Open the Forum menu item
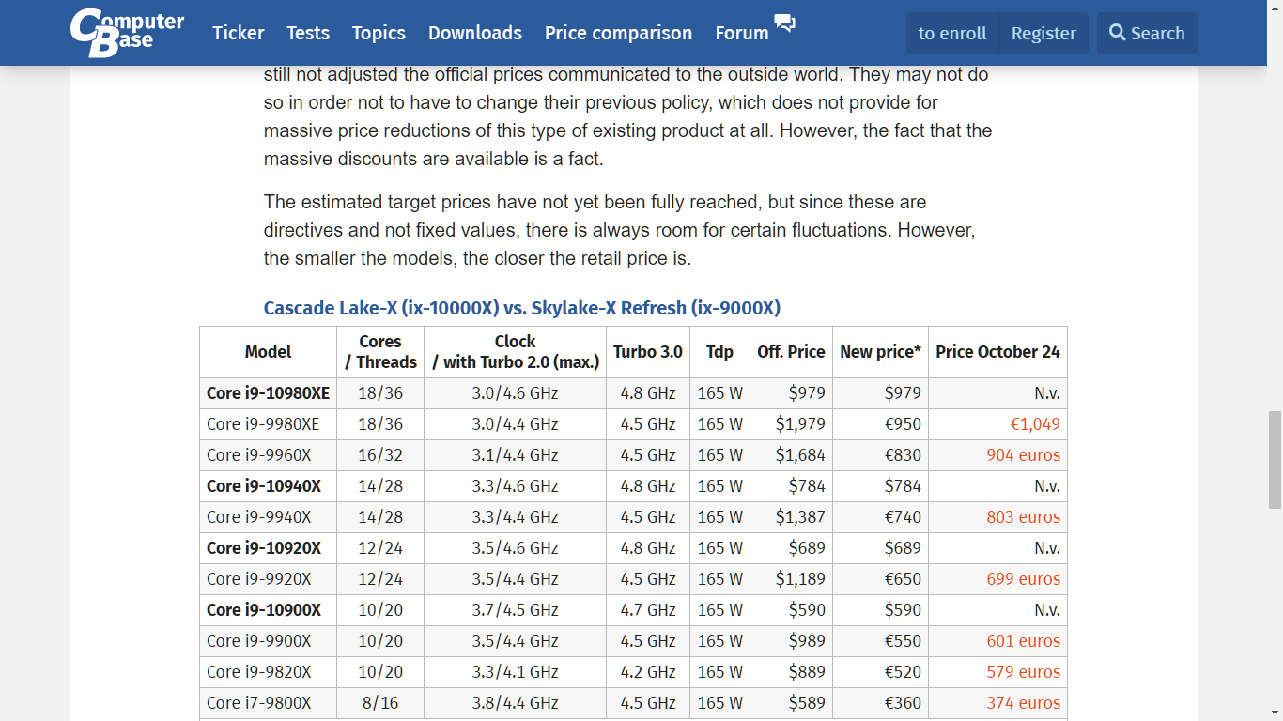 (742, 33)
